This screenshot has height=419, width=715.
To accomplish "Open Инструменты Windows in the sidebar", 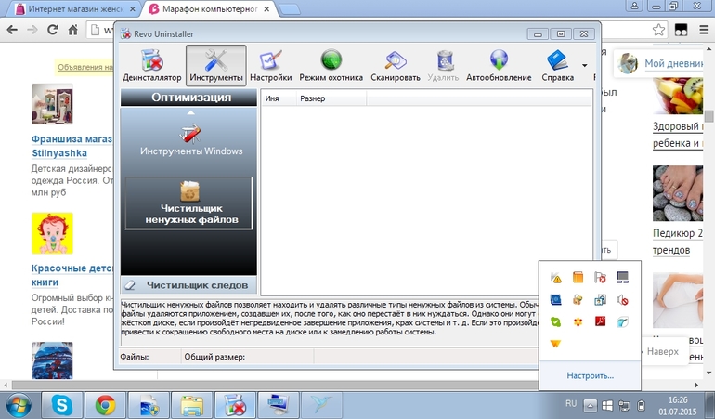I will click(x=191, y=141).
